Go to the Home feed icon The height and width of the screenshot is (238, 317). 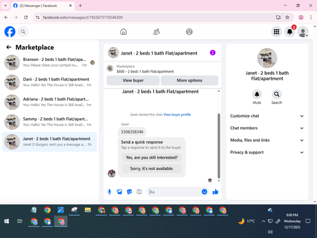[124, 32]
